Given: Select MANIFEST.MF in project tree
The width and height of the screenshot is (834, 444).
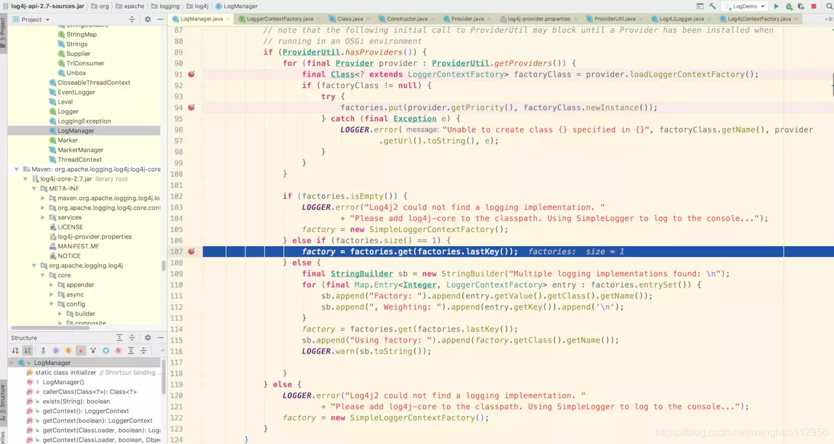Looking at the screenshot, I should click(78, 246).
